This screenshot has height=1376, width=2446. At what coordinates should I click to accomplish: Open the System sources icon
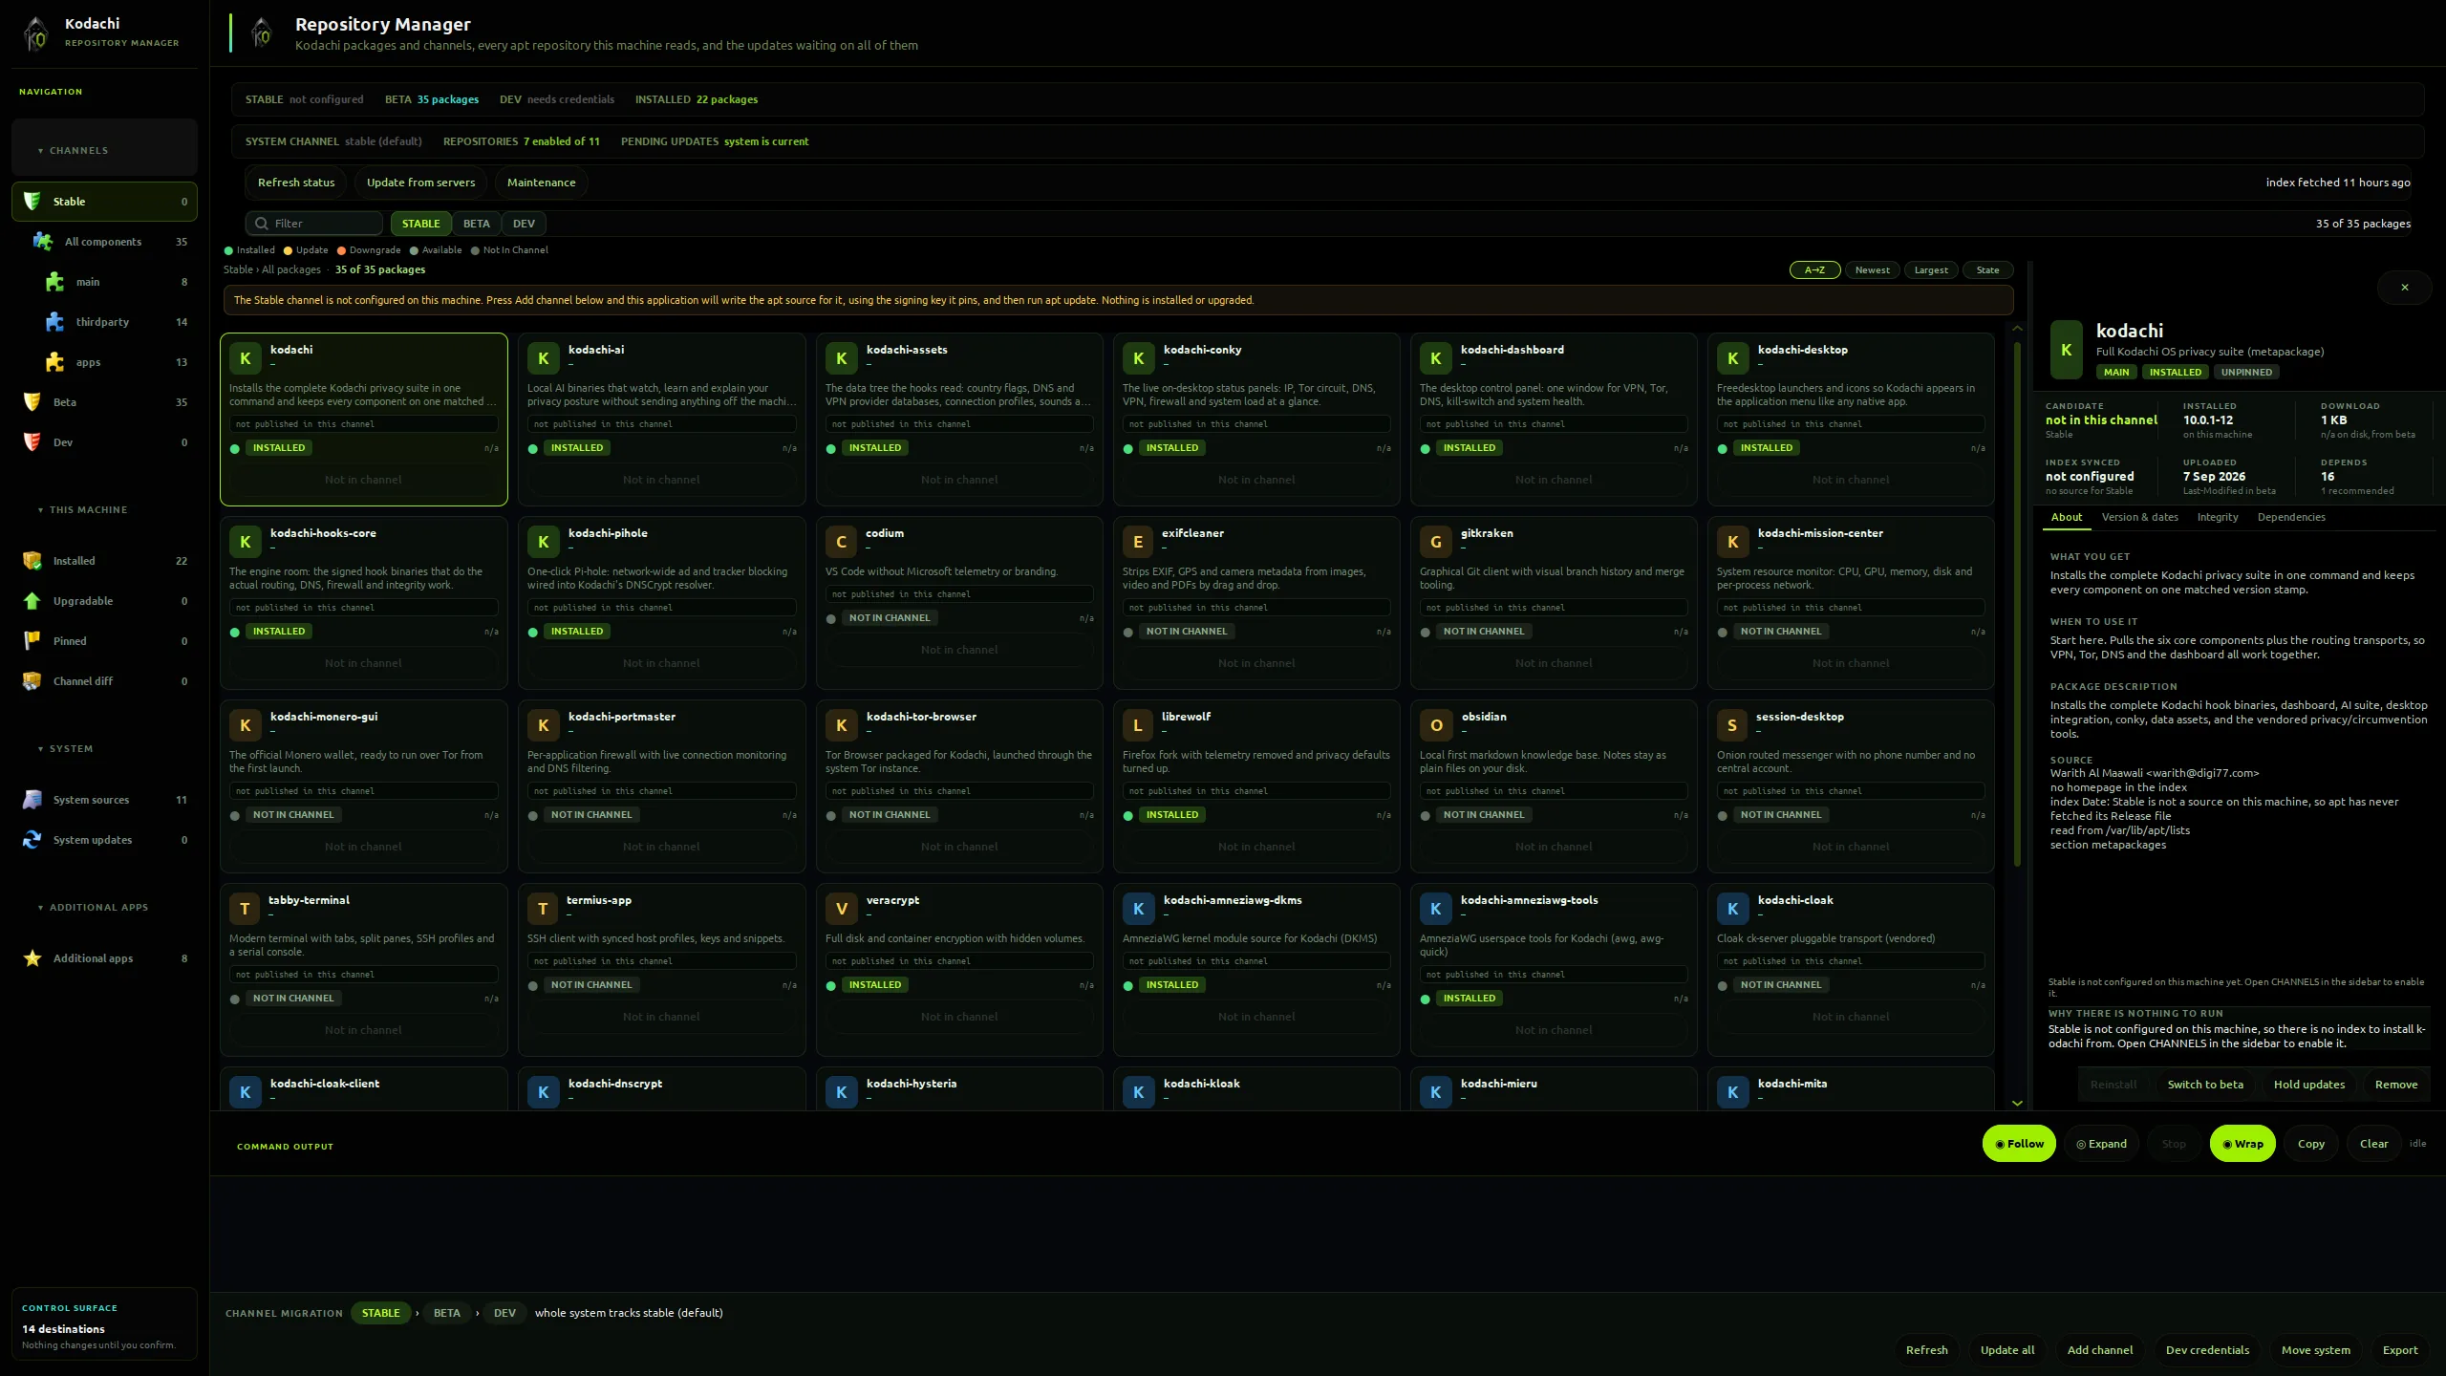point(32,800)
